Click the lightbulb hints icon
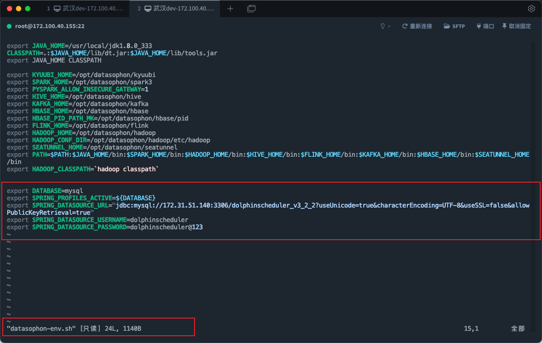Screen dimensions: 542x343 [383, 26]
